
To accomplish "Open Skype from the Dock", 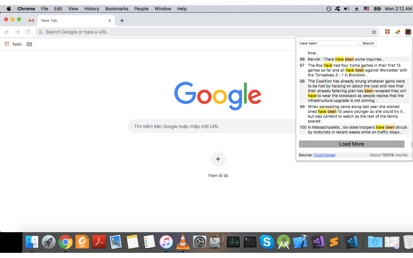I will pyautogui.click(x=267, y=242).
